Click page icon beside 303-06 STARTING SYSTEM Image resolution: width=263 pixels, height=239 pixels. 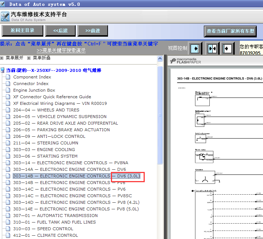click(x=8, y=156)
